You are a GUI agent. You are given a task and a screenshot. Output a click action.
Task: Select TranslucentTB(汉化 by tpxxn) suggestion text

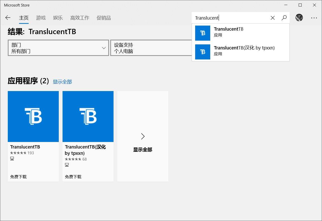click(244, 48)
